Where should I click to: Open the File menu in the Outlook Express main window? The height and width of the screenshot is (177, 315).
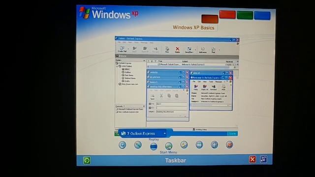click(x=119, y=42)
